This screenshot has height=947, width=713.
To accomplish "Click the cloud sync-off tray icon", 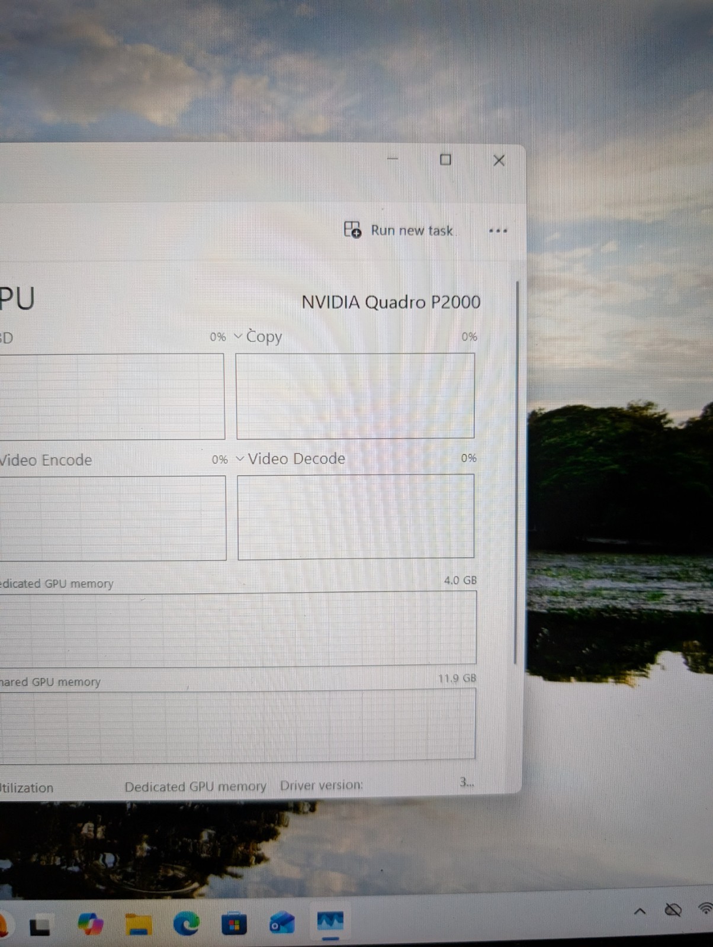I will pos(673,910).
